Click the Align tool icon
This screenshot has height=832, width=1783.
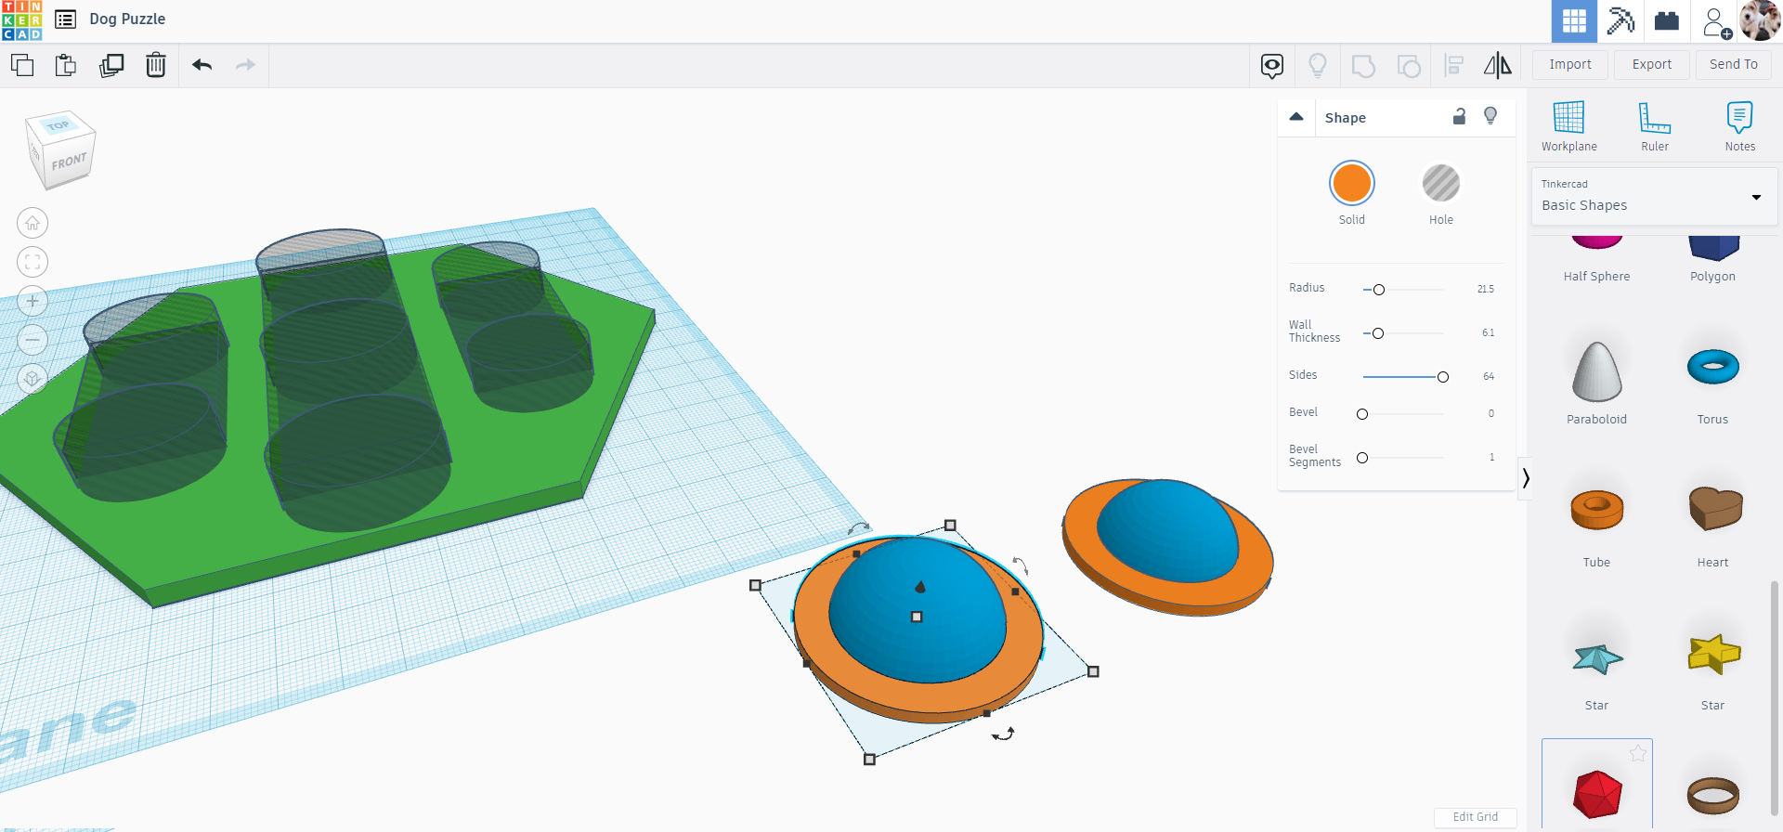(x=1454, y=65)
